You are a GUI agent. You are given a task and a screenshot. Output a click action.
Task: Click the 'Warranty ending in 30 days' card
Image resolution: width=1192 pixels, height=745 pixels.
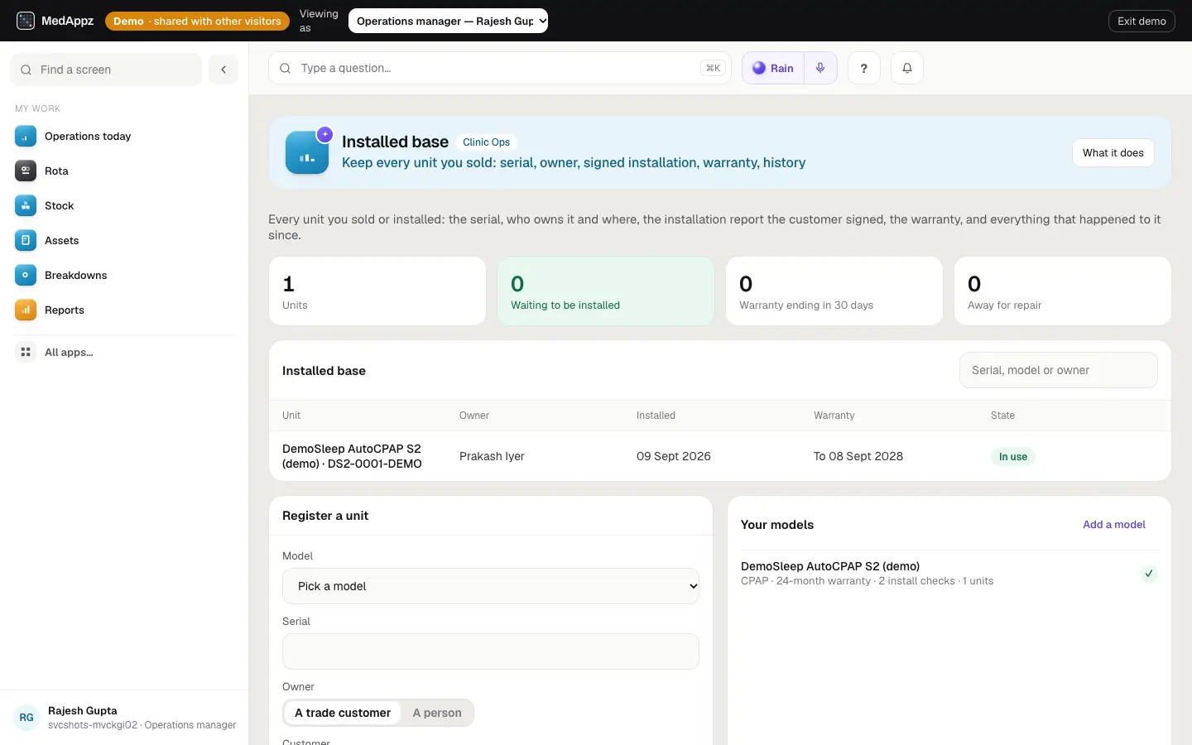[x=834, y=291]
